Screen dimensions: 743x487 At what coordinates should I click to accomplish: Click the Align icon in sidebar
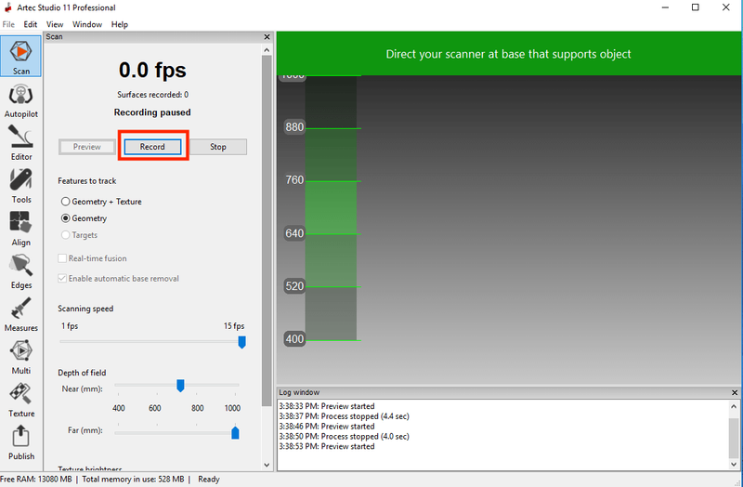point(20,226)
